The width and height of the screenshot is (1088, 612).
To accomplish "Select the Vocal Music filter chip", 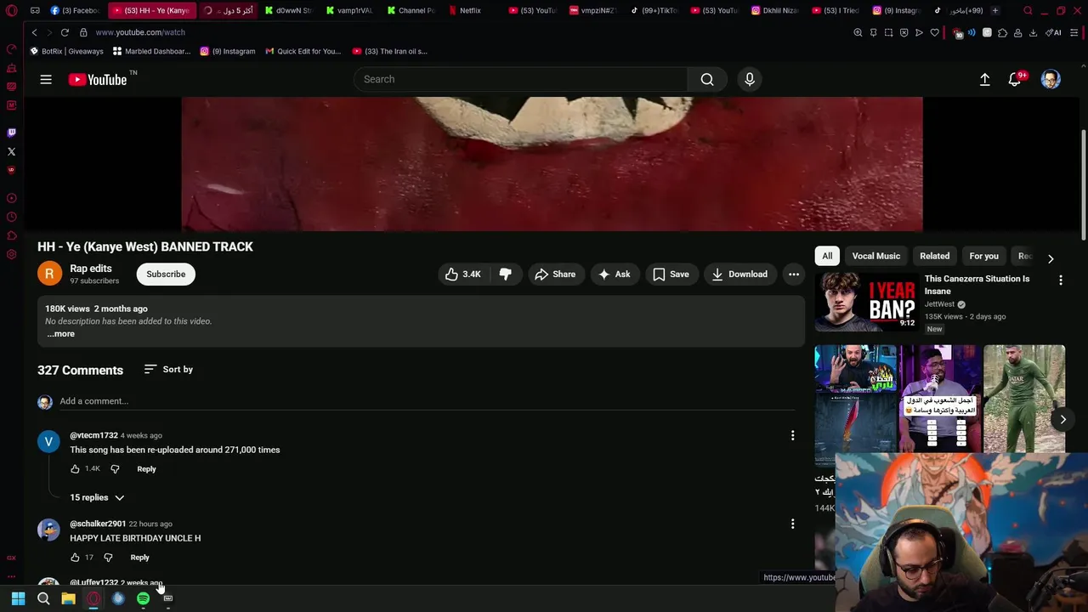I will click(x=875, y=256).
